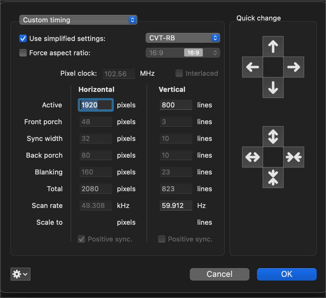Uncheck Use simplified settings
The height and width of the screenshot is (298, 326).
pos(23,38)
